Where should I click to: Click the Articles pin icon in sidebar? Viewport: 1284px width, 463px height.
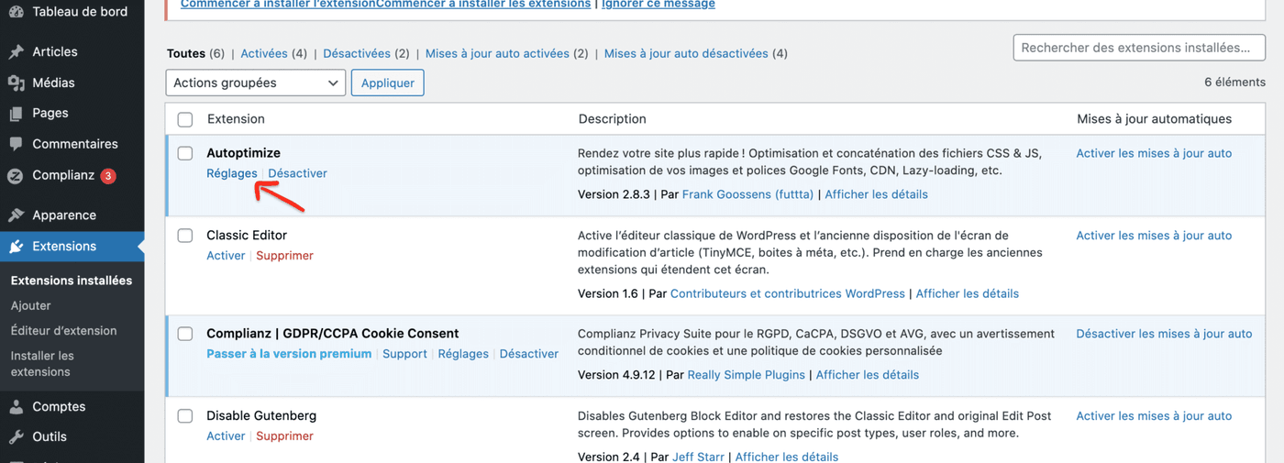click(16, 52)
